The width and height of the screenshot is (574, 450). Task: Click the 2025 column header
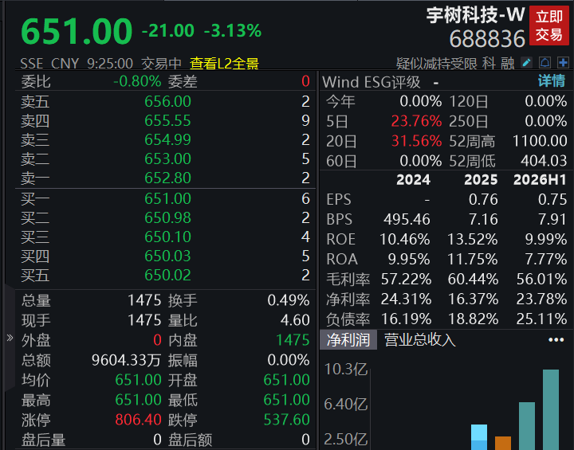click(x=481, y=180)
